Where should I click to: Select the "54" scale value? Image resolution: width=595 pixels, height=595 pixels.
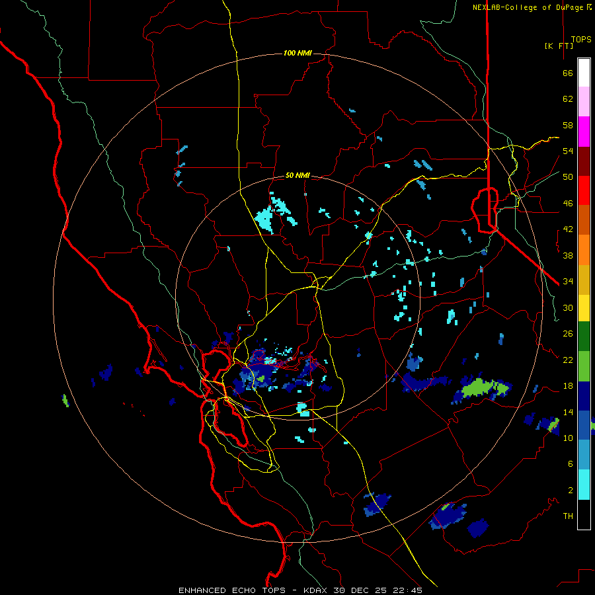click(x=568, y=151)
